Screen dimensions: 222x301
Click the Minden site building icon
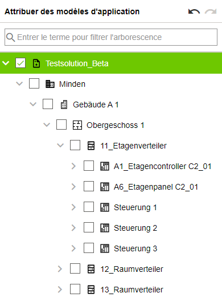tap(50, 84)
